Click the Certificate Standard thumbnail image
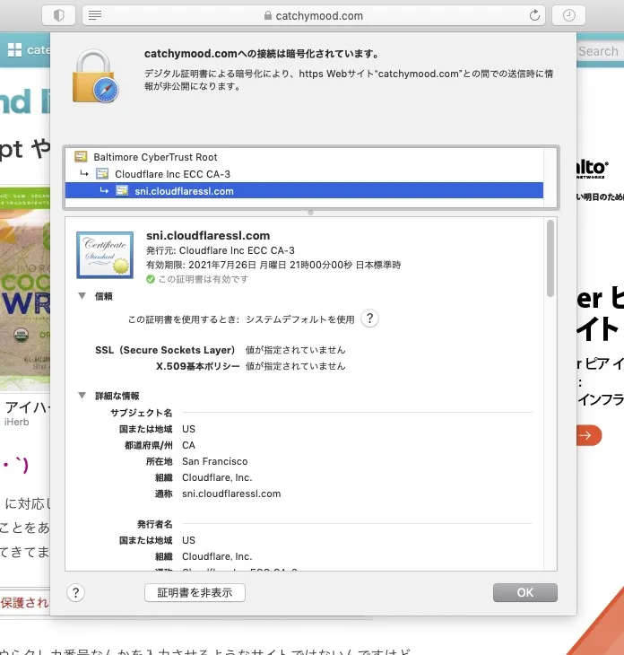Screen dimensions: 624x655 point(105,255)
